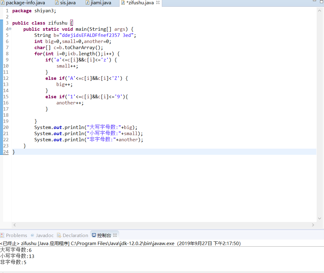Click the string literal "ddejidsEFALDFfnef2357 3ed"
The width and height of the screenshot is (324, 273).
point(97,35)
